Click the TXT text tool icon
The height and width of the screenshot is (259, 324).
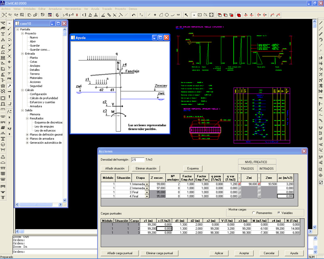point(178,15)
